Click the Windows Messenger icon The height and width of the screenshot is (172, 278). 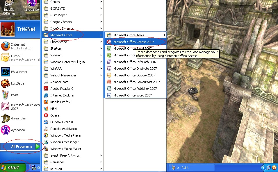pyautogui.click(x=46, y=142)
